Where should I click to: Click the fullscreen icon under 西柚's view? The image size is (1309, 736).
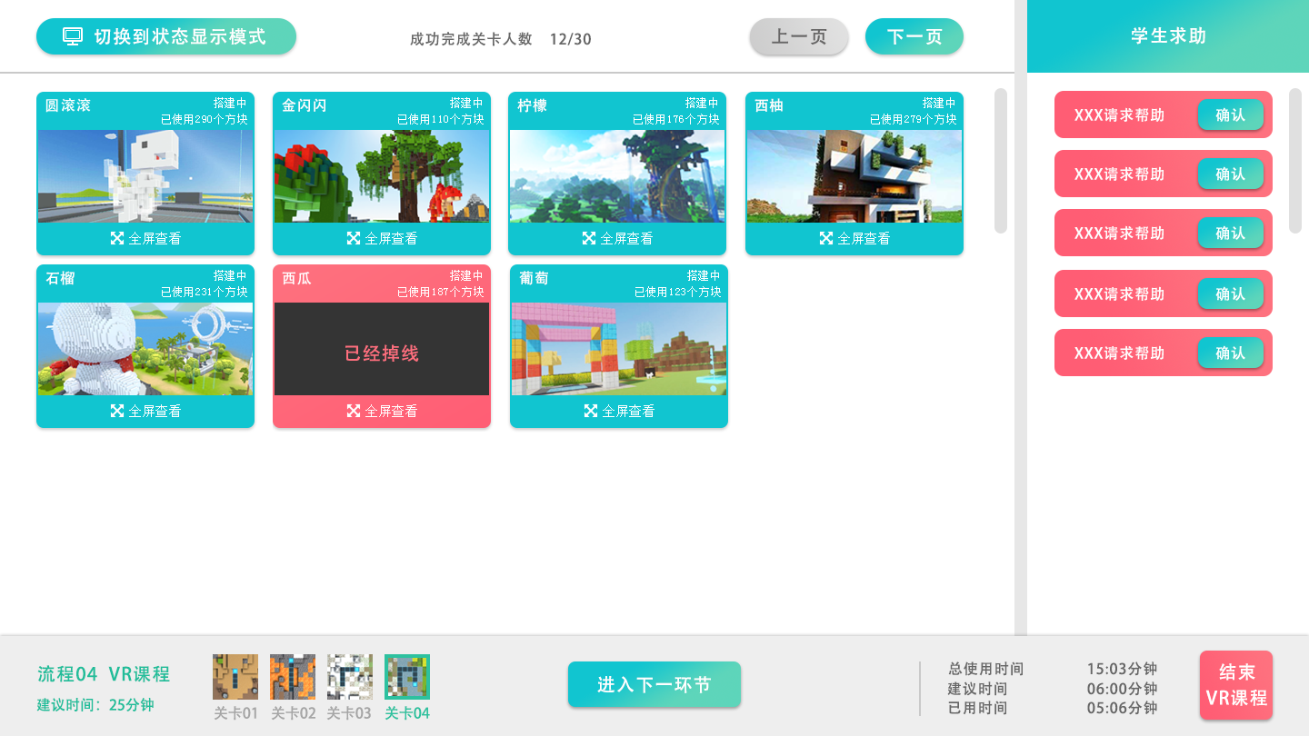pos(826,238)
